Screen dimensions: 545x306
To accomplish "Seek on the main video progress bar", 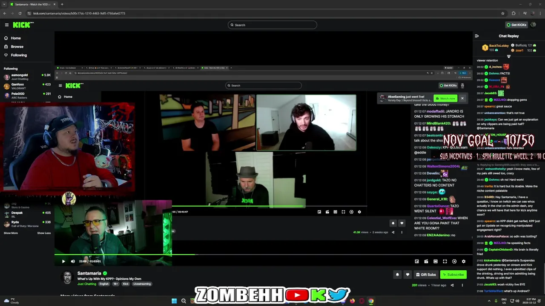I will (264, 255).
